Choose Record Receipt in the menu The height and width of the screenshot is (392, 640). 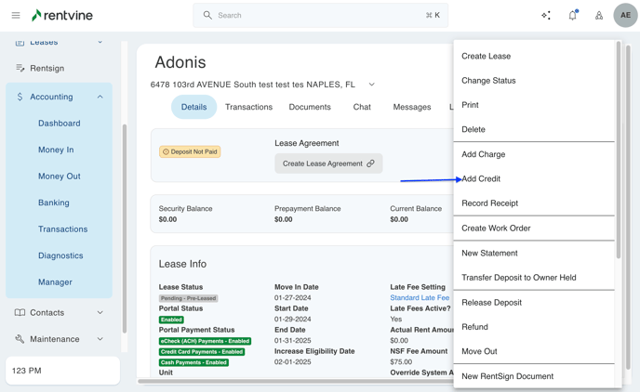pos(489,203)
